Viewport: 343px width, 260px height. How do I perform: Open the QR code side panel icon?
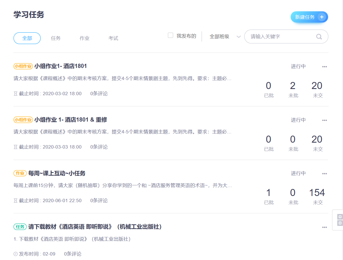[340, 220]
